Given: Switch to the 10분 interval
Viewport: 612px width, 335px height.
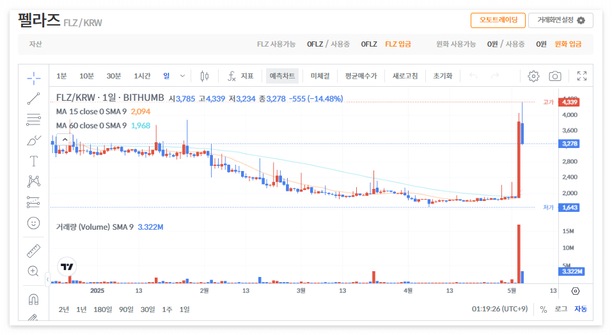Looking at the screenshot, I should tap(86, 76).
